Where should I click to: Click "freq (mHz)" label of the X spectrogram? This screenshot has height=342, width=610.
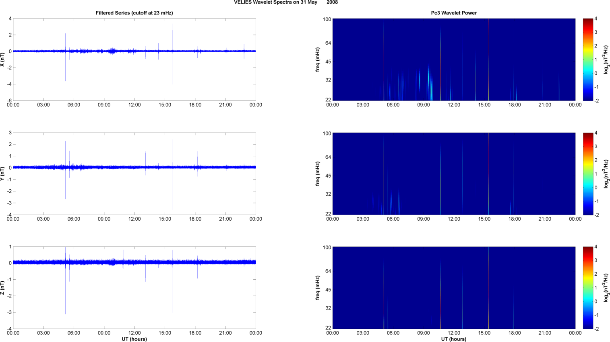coord(318,59)
